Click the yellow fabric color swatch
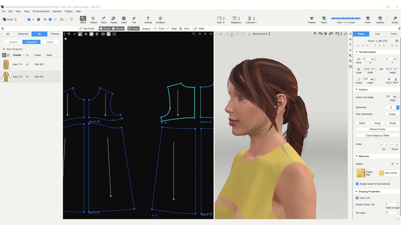401x225 pixels. pyautogui.click(x=381, y=173)
